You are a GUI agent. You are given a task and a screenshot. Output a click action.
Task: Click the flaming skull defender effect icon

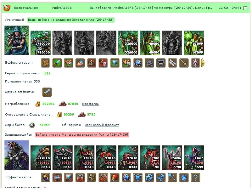(115, 178)
